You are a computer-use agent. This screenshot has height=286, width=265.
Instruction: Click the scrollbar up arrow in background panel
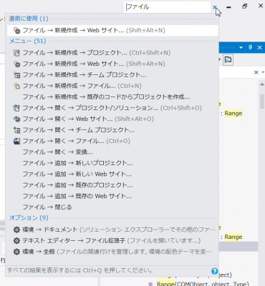(x=262, y=84)
